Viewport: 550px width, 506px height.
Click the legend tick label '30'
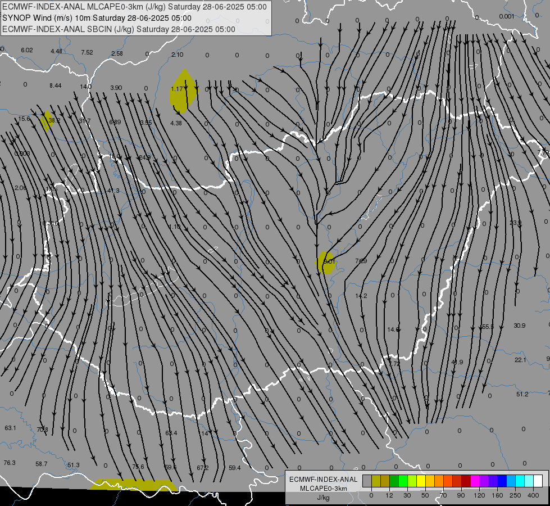click(x=407, y=495)
